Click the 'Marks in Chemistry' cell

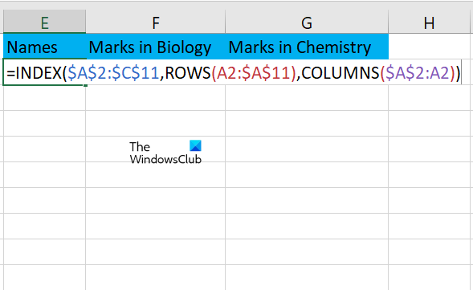[307, 47]
